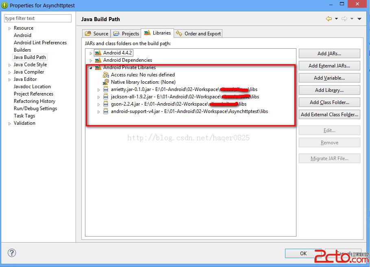Expand the Resource category in sidebar

coord(9,28)
